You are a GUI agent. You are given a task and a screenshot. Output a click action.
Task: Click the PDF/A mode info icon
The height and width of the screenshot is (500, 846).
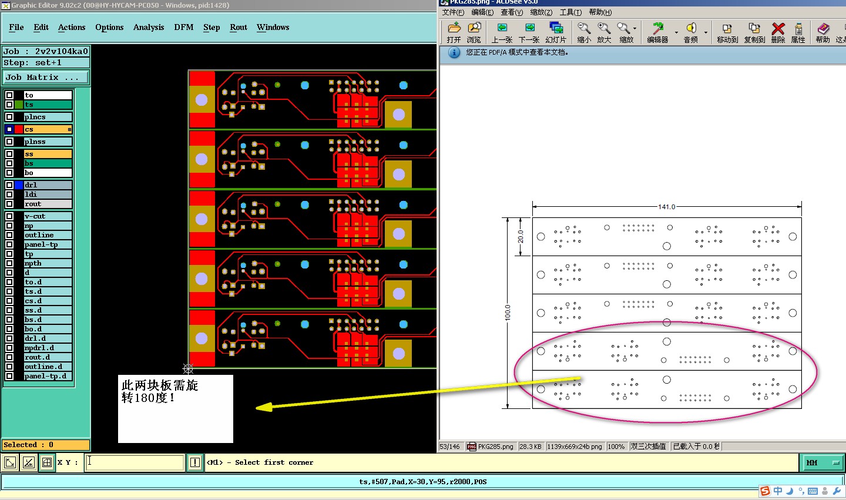coord(454,52)
